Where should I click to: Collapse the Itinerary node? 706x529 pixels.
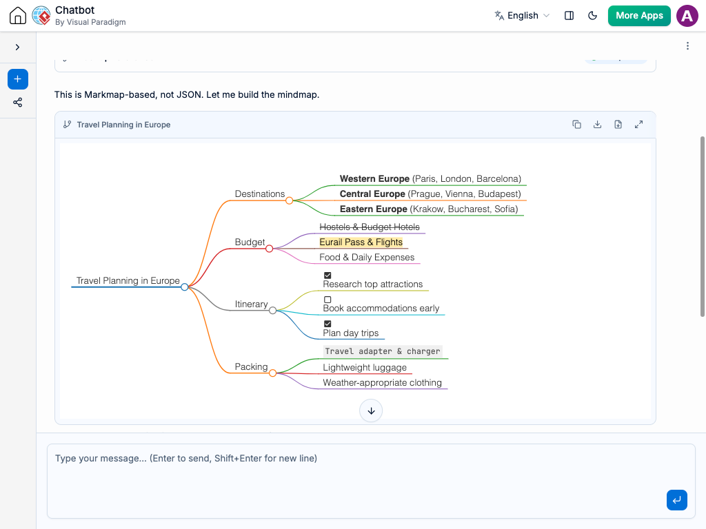272,311
